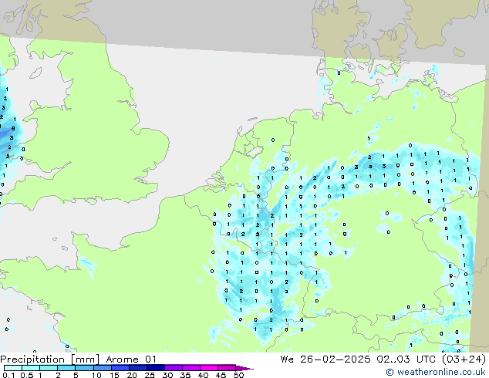The height and width of the screenshot is (378, 489).
Task: Click the "(03+24)" forecast run text
Action: (x=464, y=359)
